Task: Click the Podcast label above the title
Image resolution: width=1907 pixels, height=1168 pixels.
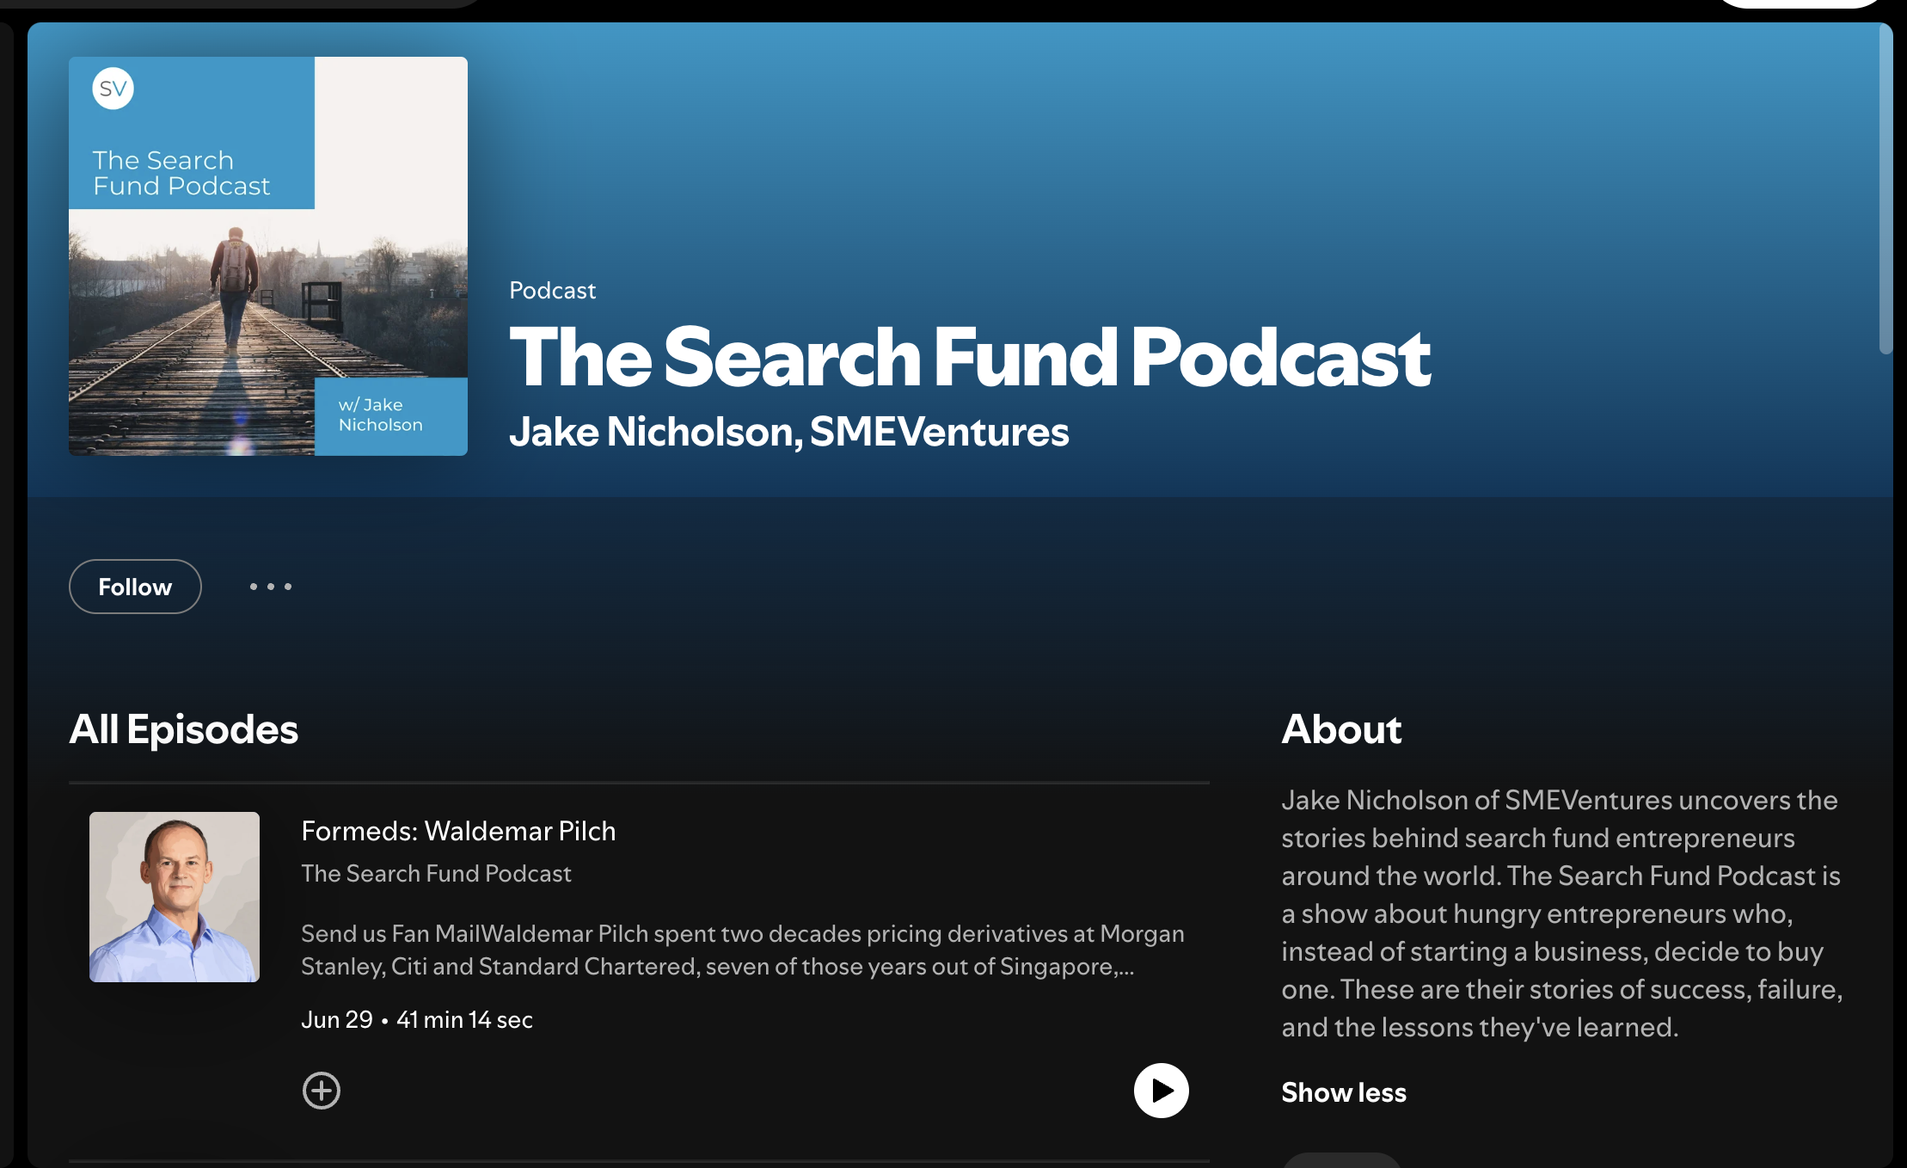Action: pos(552,291)
